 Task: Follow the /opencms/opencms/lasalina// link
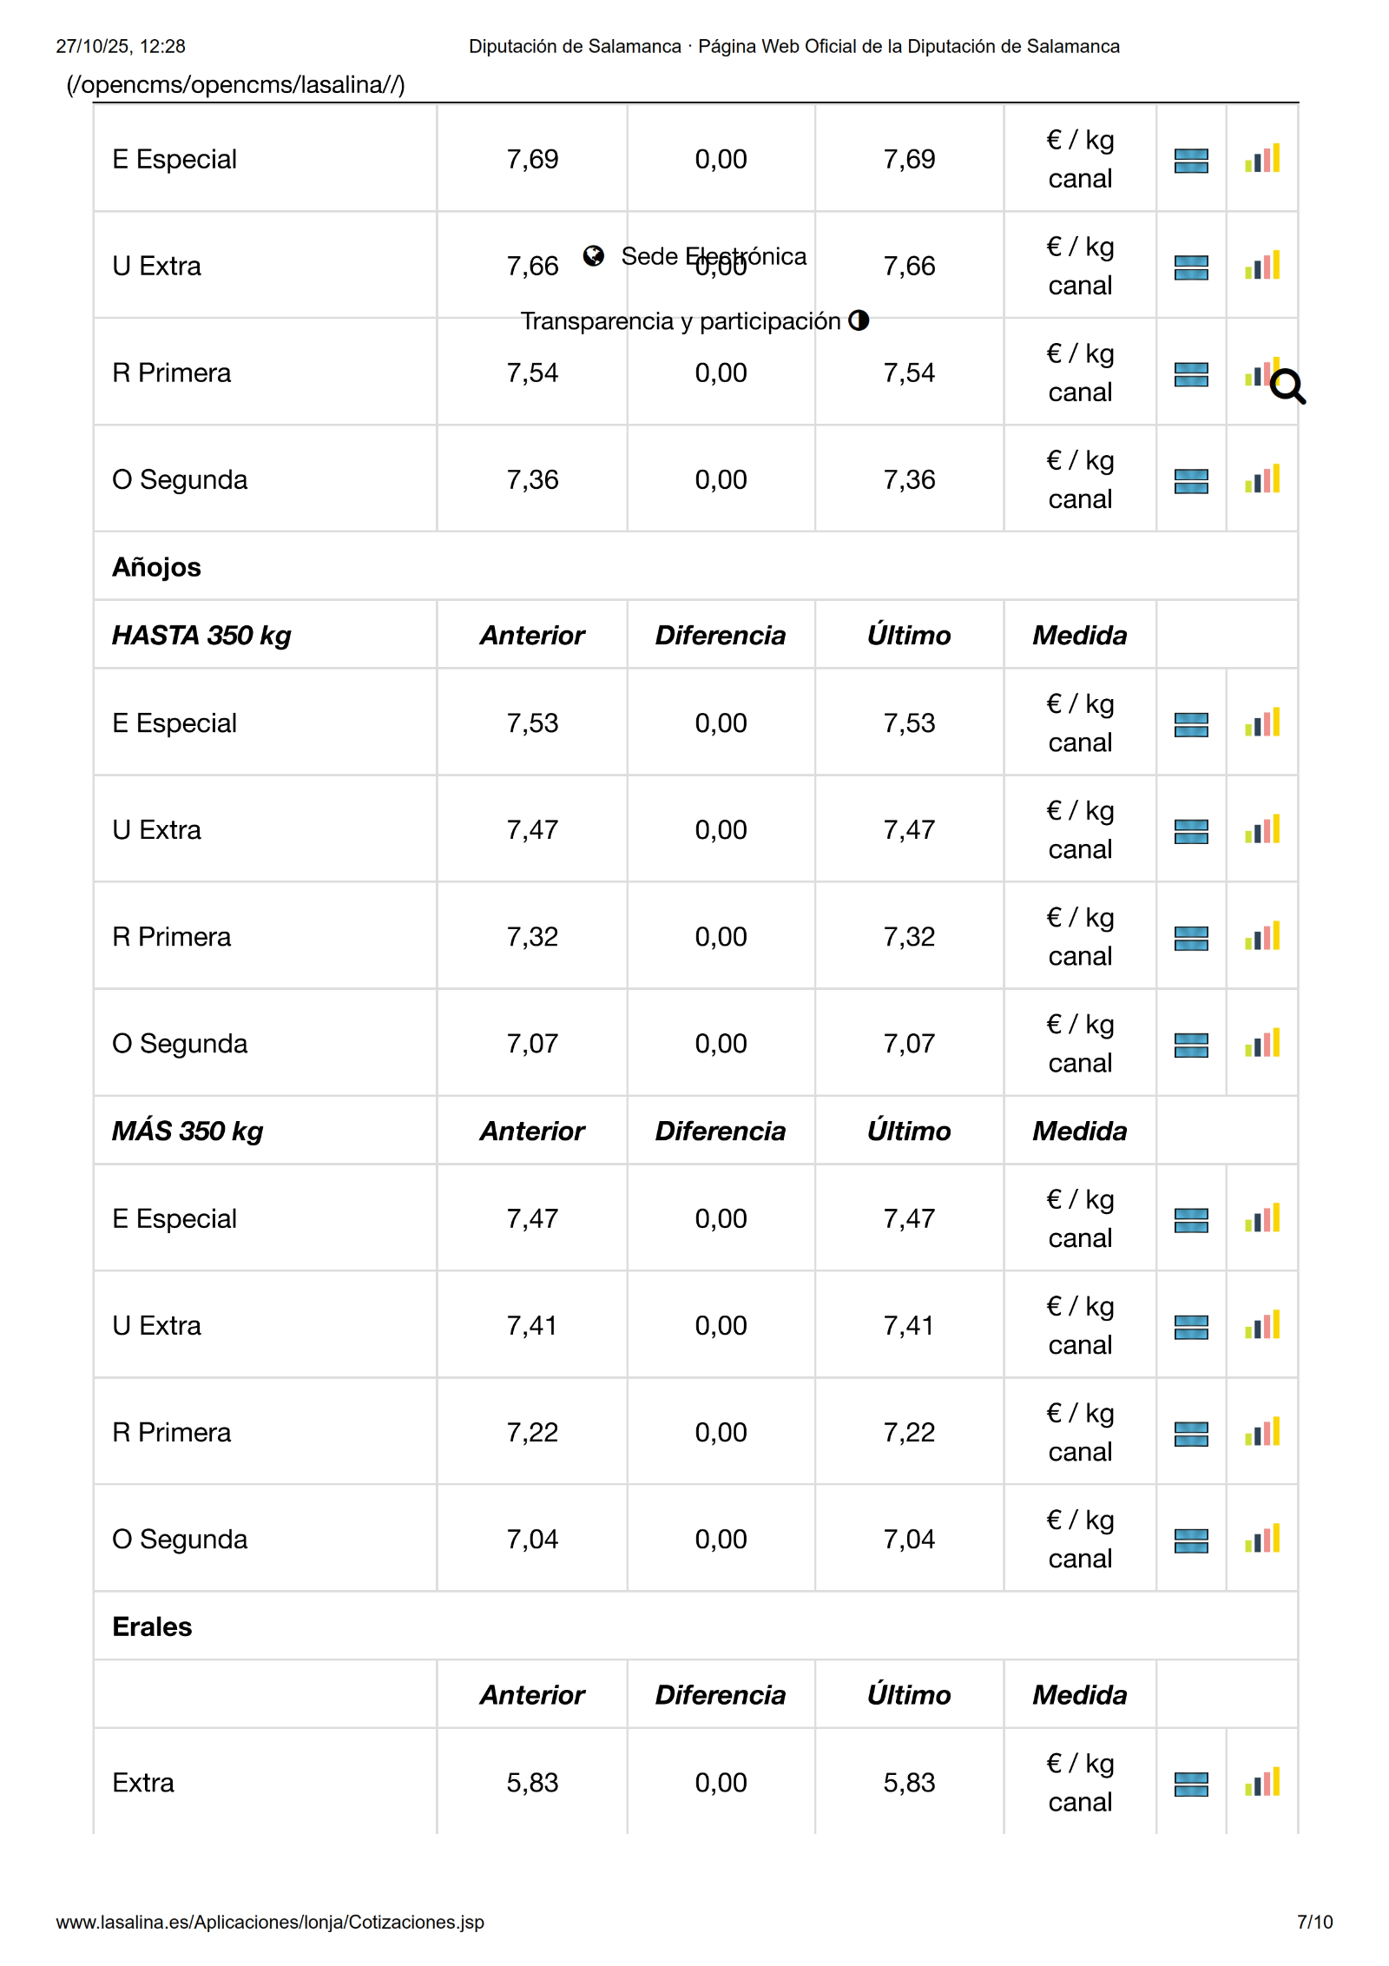click(235, 85)
